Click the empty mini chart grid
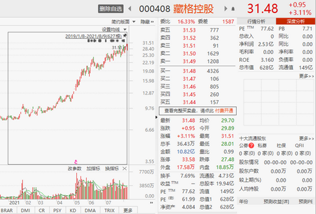 pyautogui.click(x=279, y=102)
